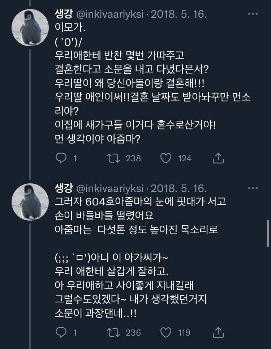This screenshot has height=349, width=271.
Task: Share the first tweet via share icon
Action: pos(218,158)
